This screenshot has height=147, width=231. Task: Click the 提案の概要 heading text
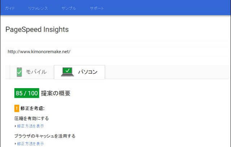pyautogui.click(x=56, y=93)
